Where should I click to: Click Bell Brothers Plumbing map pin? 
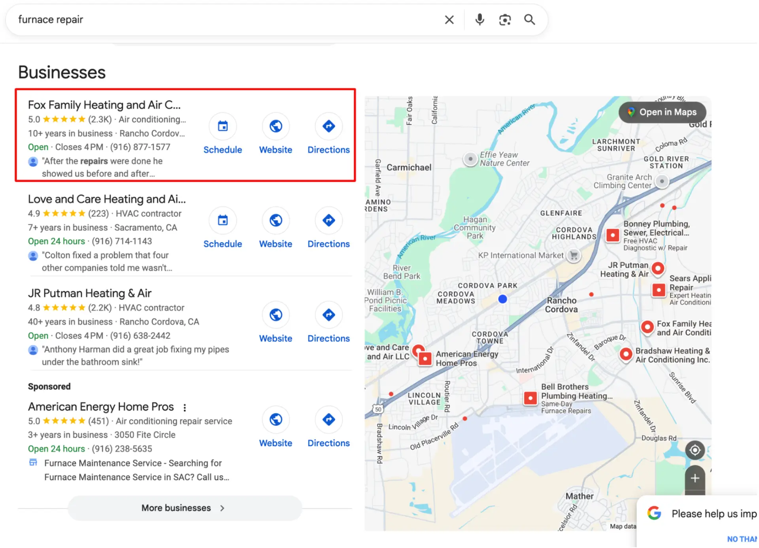pos(530,398)
